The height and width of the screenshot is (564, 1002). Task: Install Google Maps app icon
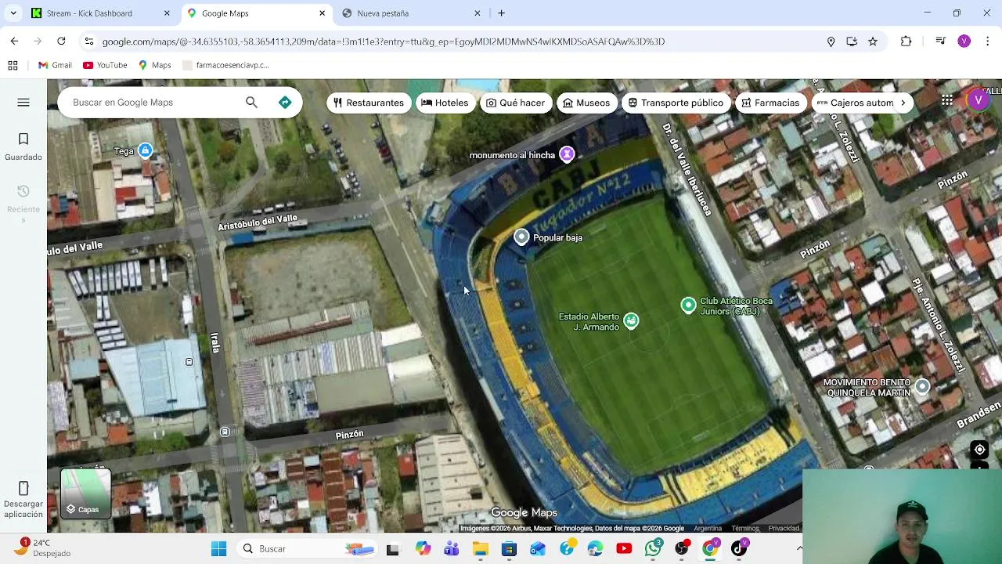[852, 42]
